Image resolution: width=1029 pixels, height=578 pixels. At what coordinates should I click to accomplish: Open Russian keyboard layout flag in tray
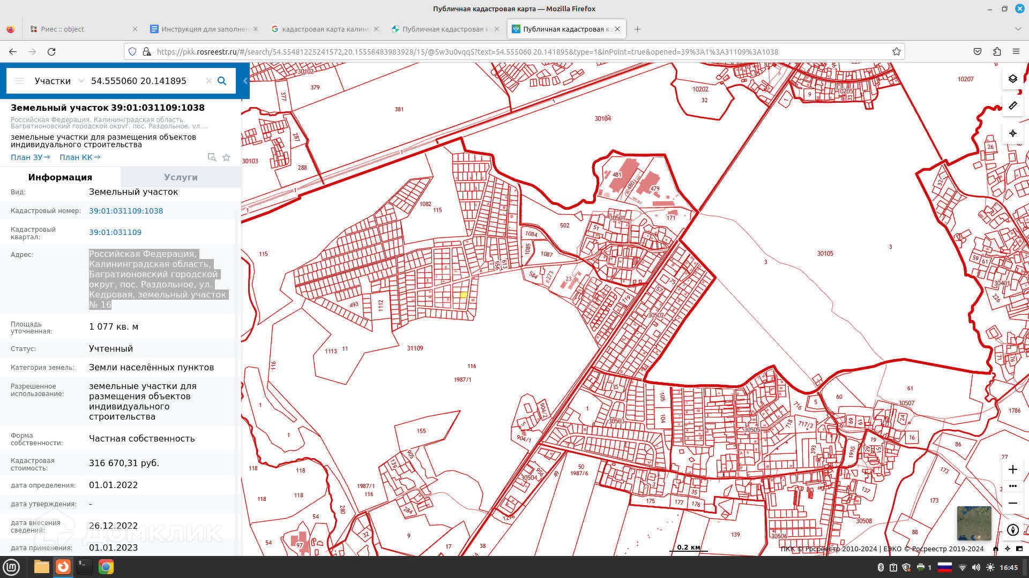tap(944, 567)
